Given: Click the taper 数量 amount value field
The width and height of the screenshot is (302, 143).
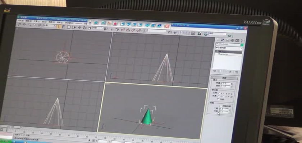Looking at the screenshot, I should click(226, 83).
